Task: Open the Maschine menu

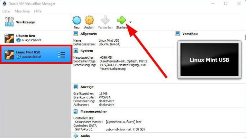Action: point(22,11)
